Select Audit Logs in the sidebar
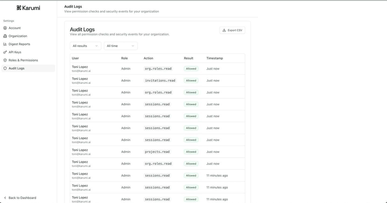387x203 pixels. coord(28,68)
